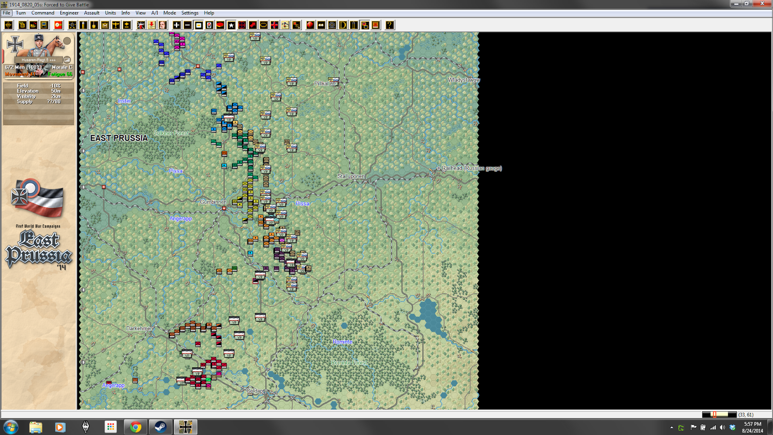The image size is (773, 435).
Task: Click the linked boxes toolbar icon
Action: 296,25
